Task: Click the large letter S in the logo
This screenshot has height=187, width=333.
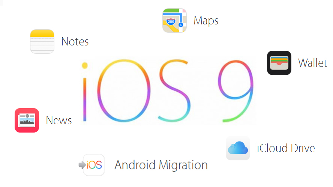Action: click(174, 90)
